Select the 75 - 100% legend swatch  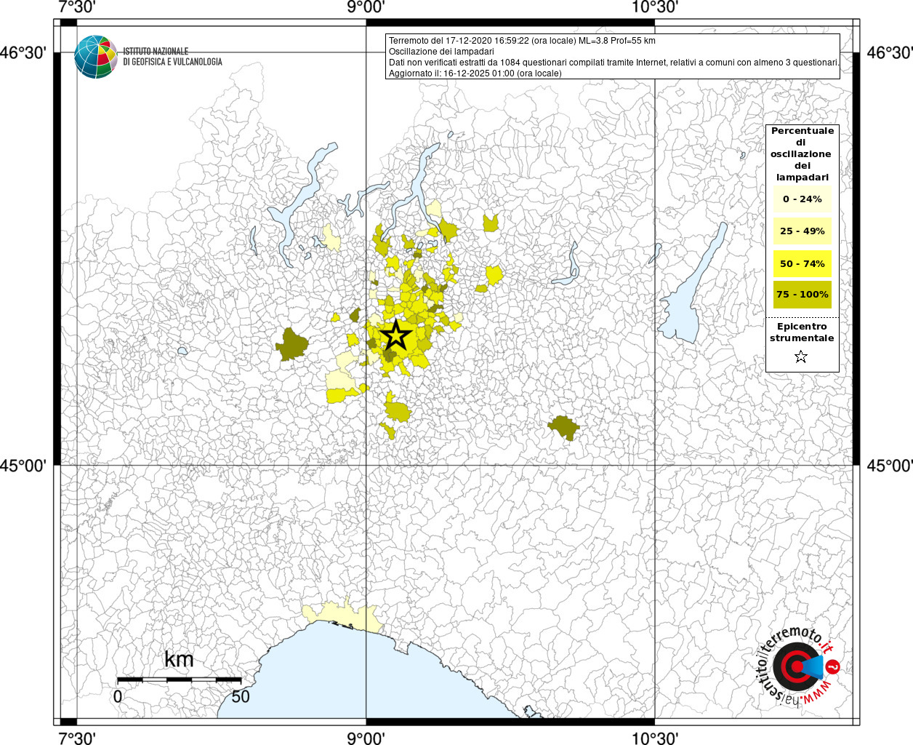803,295
